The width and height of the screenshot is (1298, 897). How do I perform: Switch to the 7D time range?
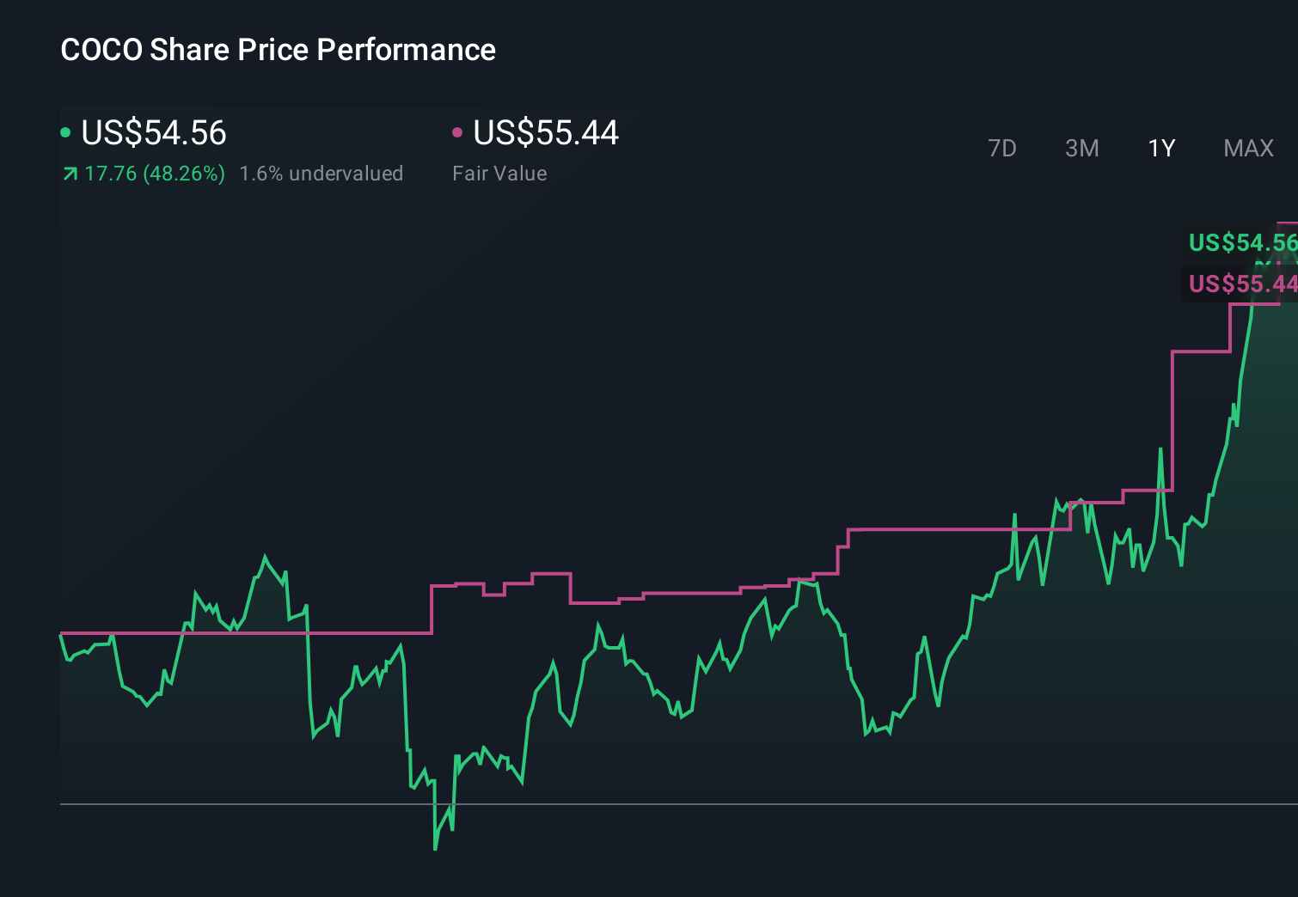[x=1003, y=148]
